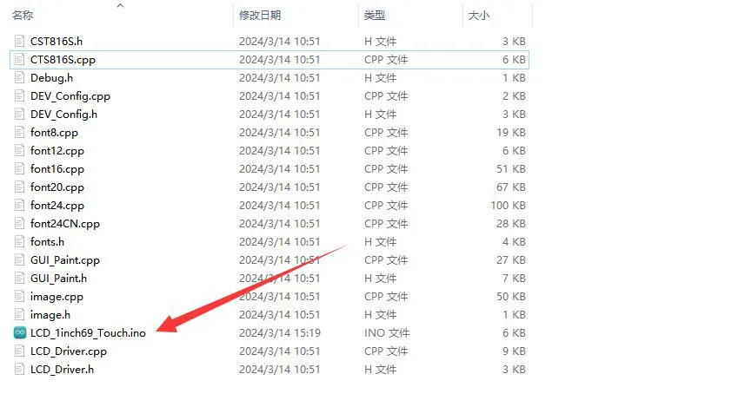This screenshot has height=407, width=732.
Task: Sort by the 大小 column header
Action: (x=478, y=16)
